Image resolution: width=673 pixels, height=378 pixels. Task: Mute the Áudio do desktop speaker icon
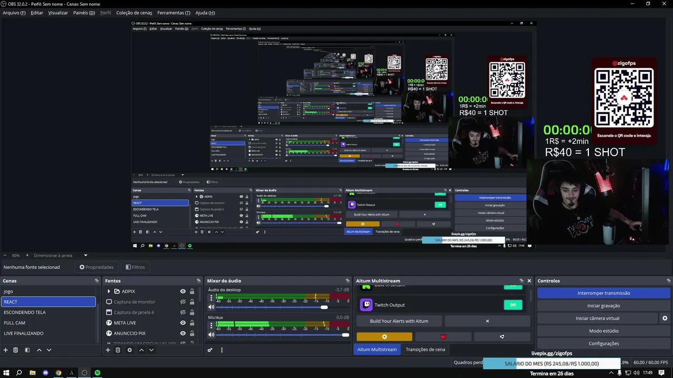click(211, 307)
